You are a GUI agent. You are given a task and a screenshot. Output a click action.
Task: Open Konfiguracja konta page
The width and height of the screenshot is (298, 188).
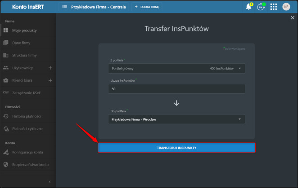tap(27, 152)
